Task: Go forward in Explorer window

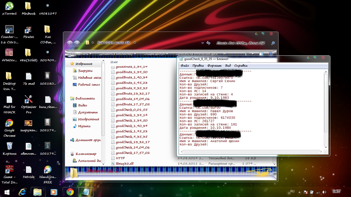Action: (77, 43)
